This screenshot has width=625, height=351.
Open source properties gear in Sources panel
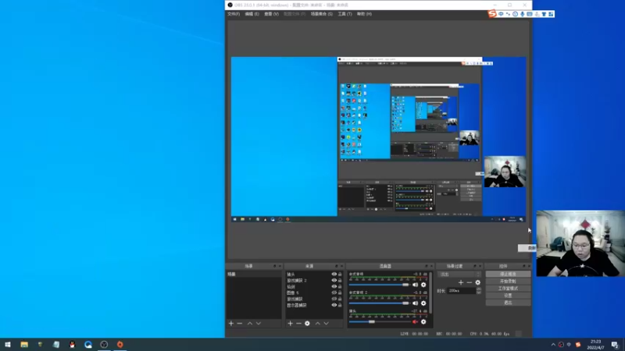(307, 324)
